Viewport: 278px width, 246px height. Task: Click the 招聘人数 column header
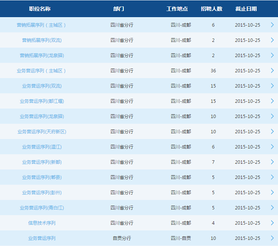pyautogui.click(x=211, y=9)
